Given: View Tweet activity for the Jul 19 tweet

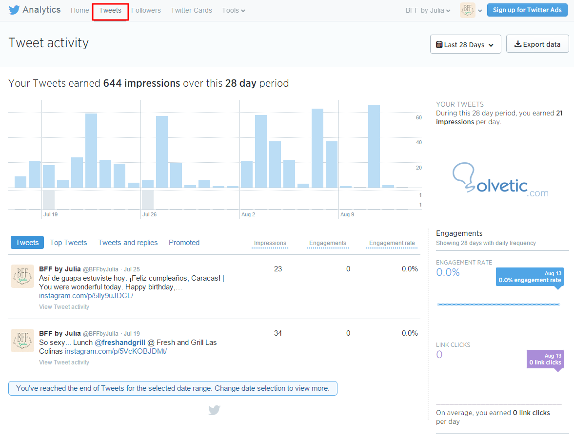Looking at the screenshot, I should 64,362.
